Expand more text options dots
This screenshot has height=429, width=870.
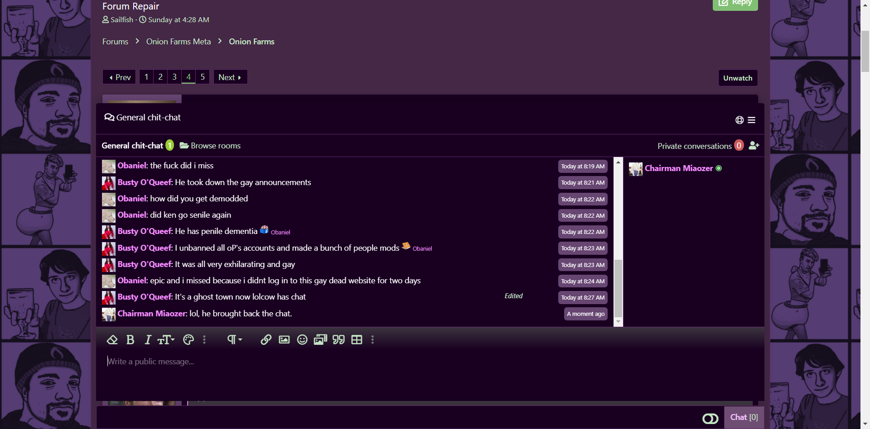pos(204,339)
